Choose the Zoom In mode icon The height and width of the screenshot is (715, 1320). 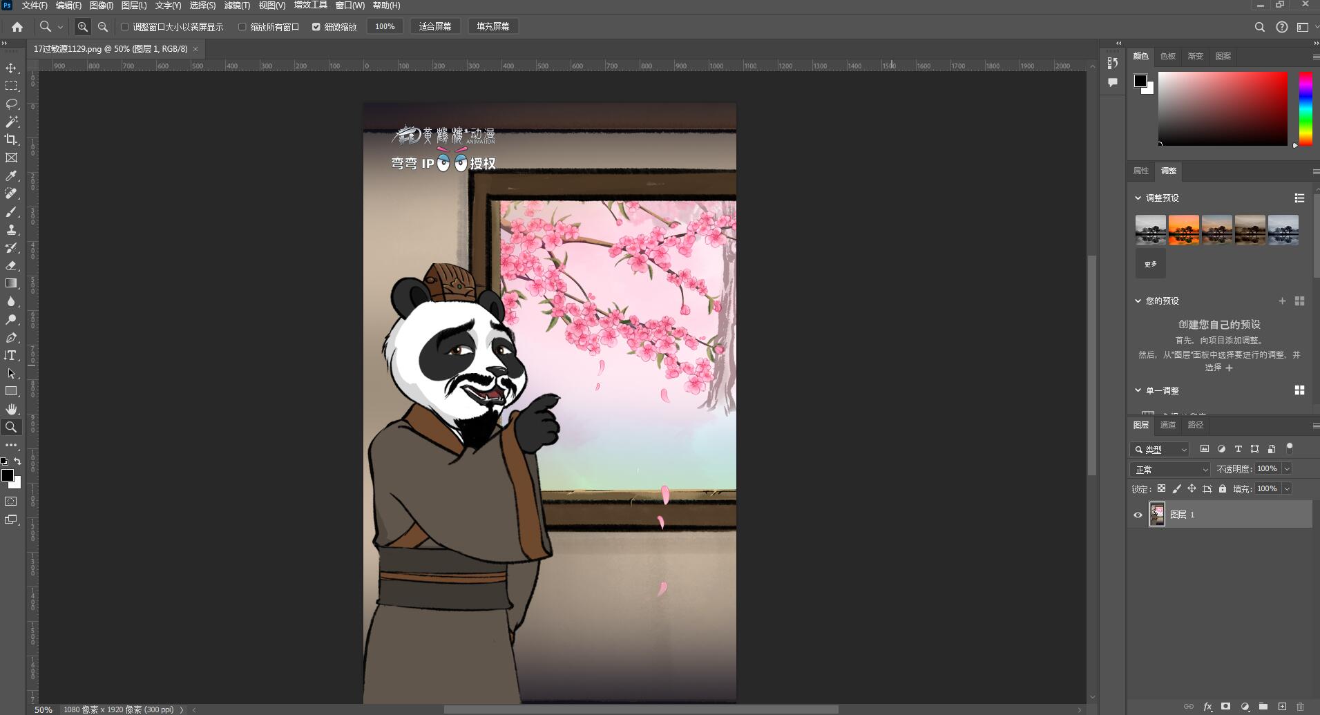82,26
